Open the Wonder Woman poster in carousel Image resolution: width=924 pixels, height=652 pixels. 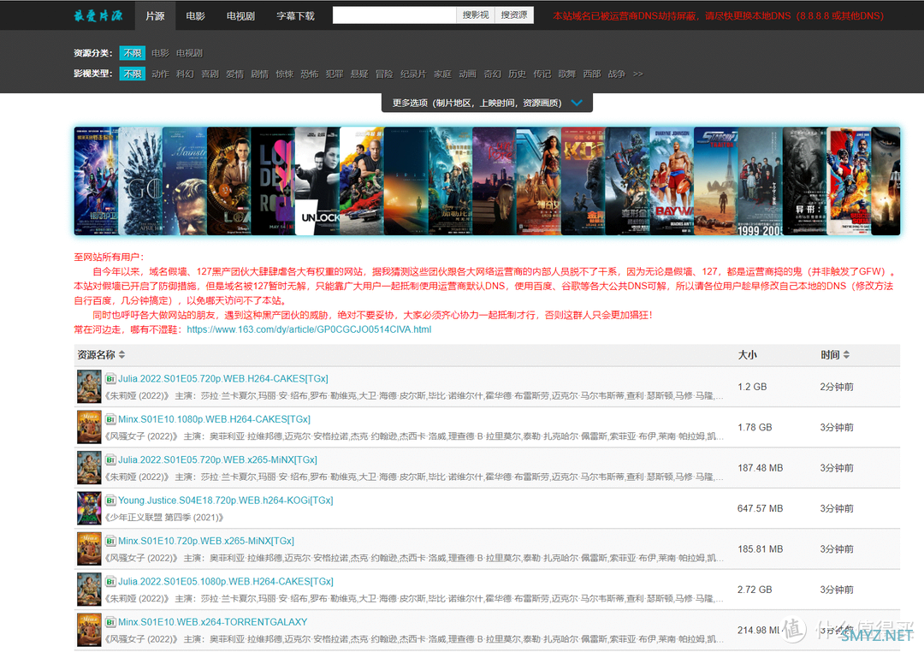pos(538,181)
